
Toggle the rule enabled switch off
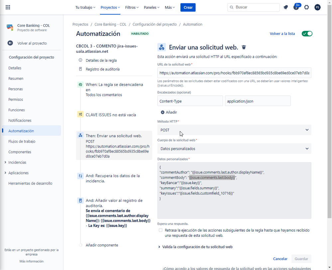307,34
